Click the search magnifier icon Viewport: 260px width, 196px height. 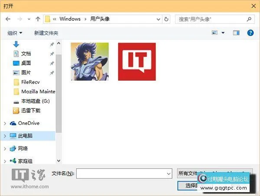point(249,19)
